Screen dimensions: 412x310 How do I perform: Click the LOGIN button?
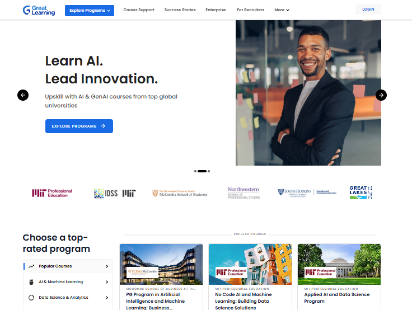tap(368, 10)
